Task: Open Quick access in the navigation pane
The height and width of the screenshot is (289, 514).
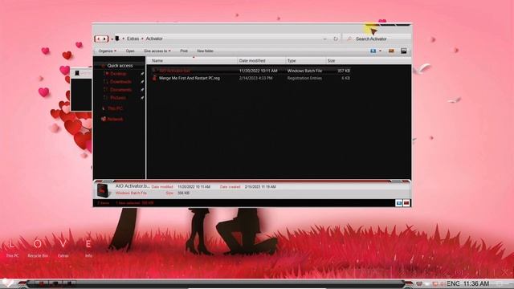Action: [x=120, y=66]
